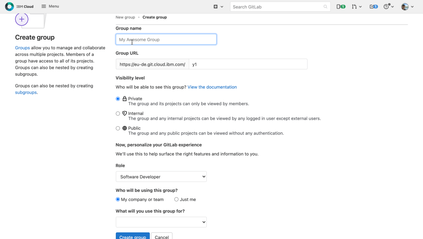Select the Just me radio option
This screenshot has height=239, width=423.
pyautogui.click(x=177, y=199)
